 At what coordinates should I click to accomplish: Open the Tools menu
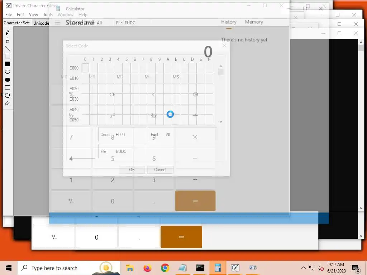[x=48, y=14]
